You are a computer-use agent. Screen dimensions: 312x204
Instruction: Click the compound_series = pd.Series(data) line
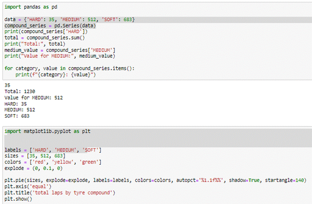(50, 26)
